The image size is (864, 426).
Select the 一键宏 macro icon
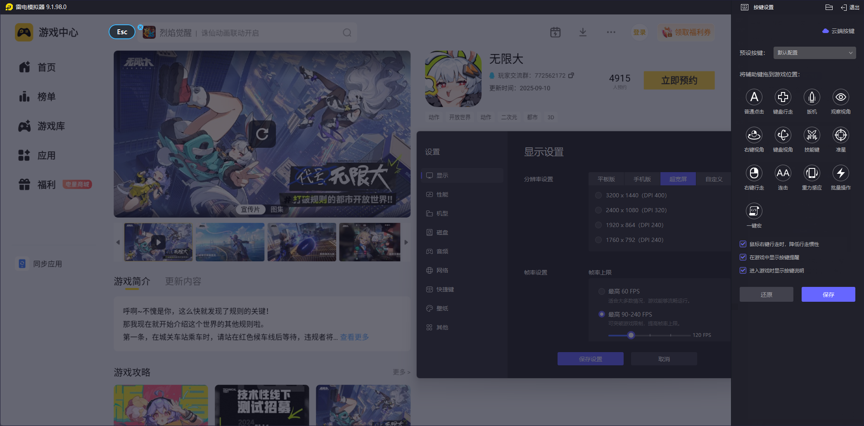pos(754,211)
